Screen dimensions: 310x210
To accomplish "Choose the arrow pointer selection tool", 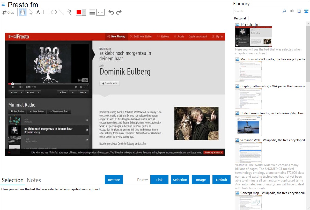I will pos(31,12).
